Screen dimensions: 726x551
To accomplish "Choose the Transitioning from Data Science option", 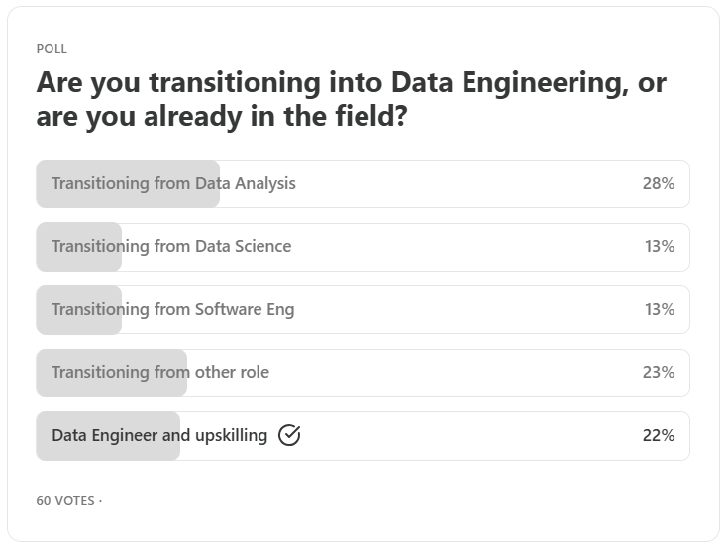I will coord(171,246).
